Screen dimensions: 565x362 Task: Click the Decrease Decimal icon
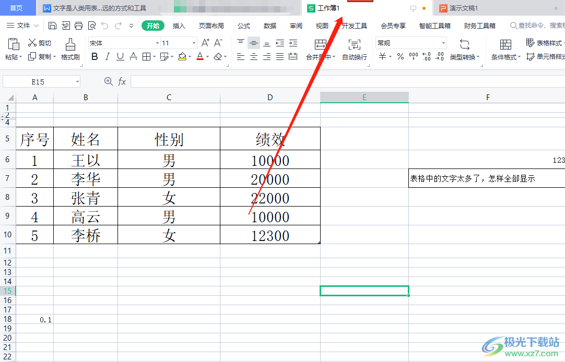pos(440,56)
